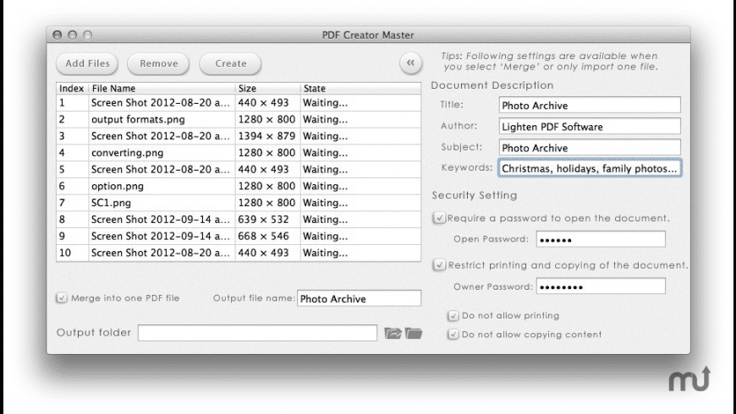The image size is (736, 414).
Task: Click the Title input field
Action: pyautogui.click(x=590, y=105)
